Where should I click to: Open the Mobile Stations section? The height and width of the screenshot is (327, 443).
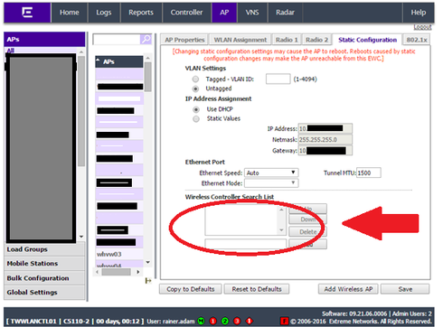(x=44, y=264)
